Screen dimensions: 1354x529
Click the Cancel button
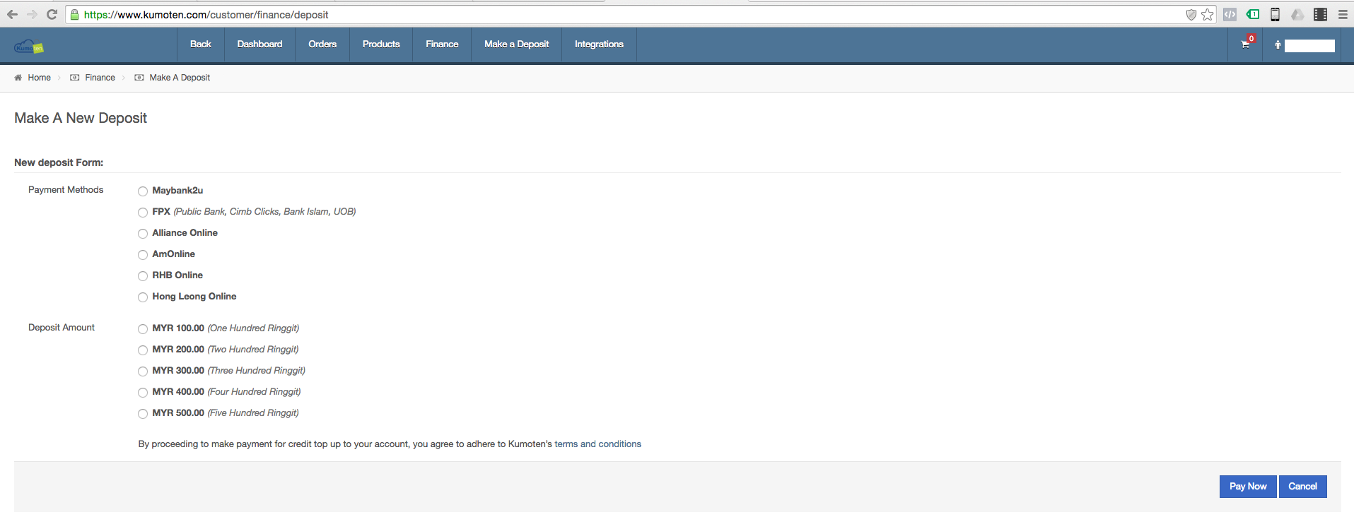[x=1302, y=487]
